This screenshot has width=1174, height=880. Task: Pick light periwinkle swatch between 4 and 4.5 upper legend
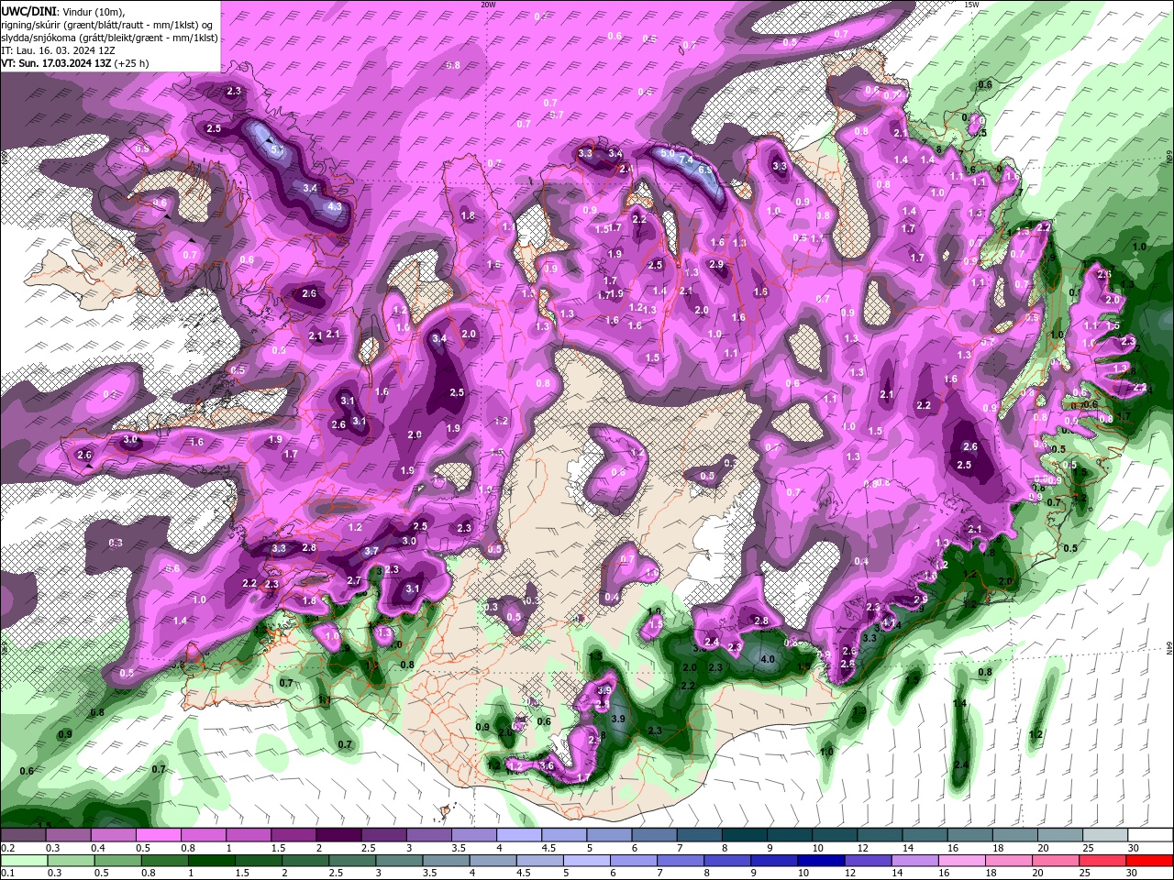518,835
